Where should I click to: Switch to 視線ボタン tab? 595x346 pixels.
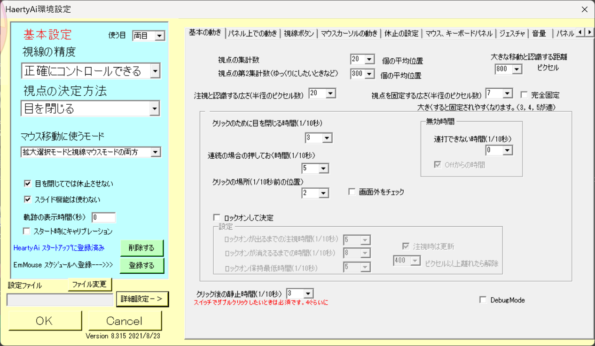click(x=299, y=33)
